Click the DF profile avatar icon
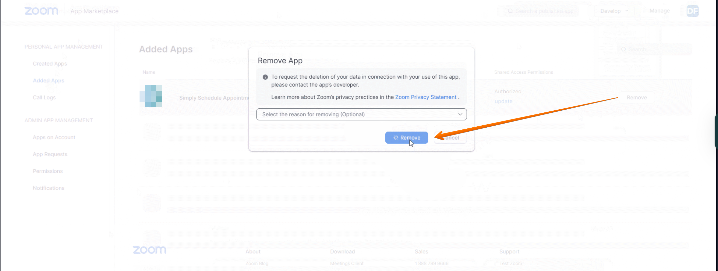 [692, 11]
